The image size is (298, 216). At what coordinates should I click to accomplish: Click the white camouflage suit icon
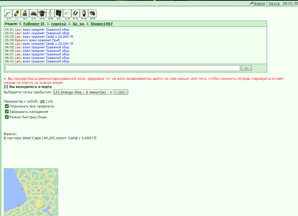50,13
